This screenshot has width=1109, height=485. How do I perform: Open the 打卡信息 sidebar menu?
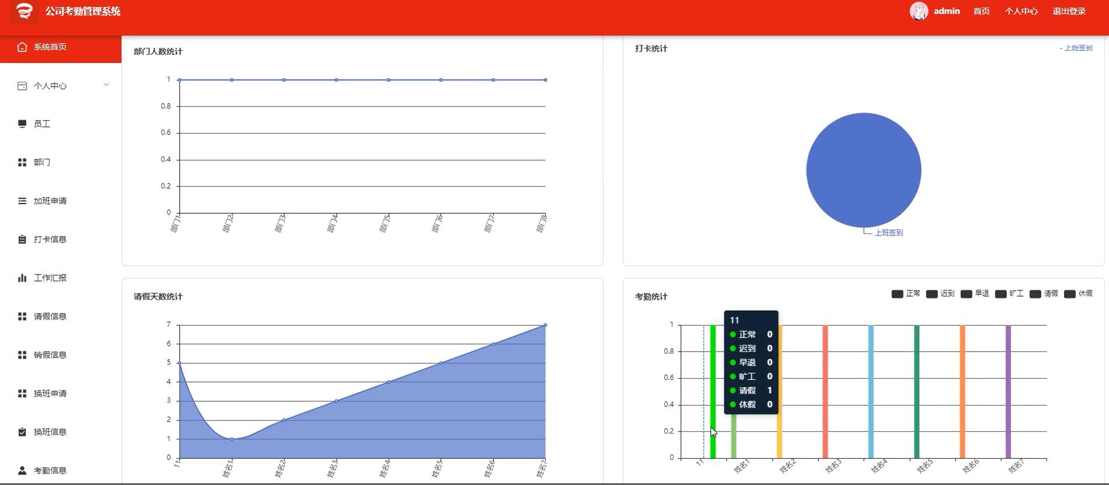[61, 239]
